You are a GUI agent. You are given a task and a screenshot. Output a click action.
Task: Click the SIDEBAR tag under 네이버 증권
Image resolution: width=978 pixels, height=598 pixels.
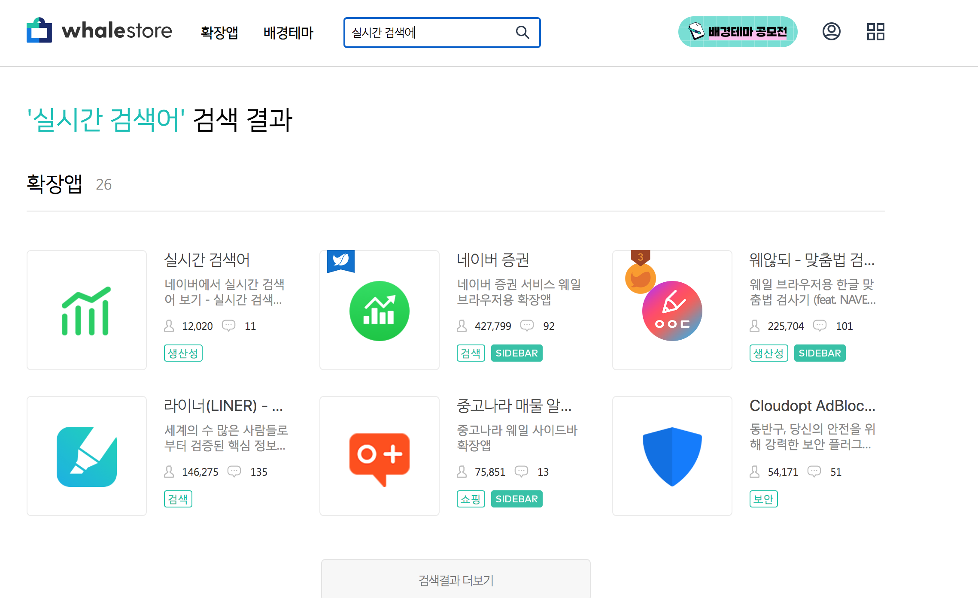click(x=516, y=353)
